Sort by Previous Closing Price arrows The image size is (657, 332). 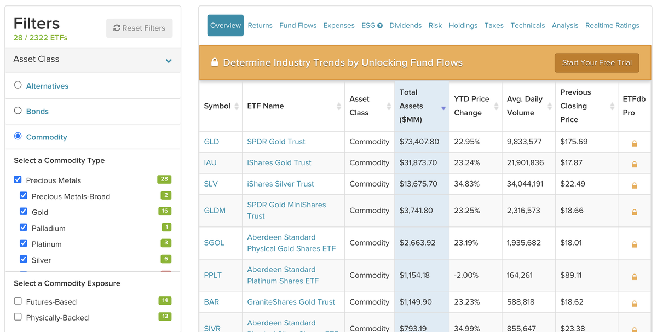612,106
